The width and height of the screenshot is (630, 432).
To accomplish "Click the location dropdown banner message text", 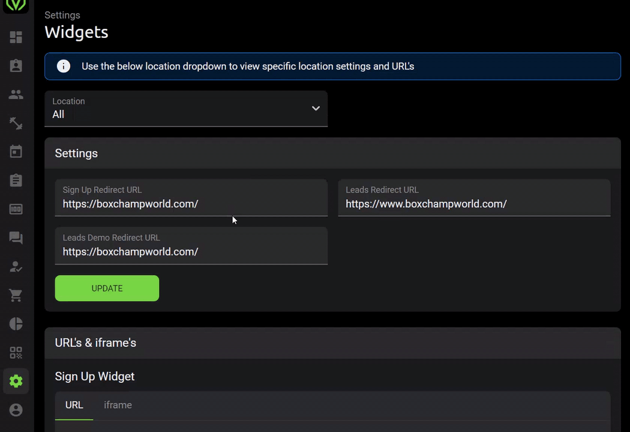I will click(x=248, y=67).
